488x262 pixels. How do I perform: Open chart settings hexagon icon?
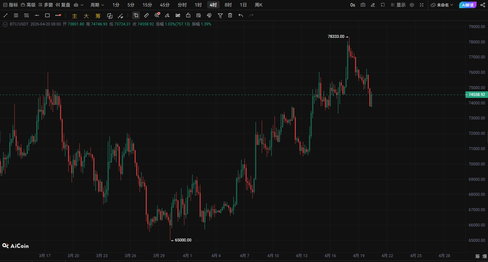(x=412, y=5)
